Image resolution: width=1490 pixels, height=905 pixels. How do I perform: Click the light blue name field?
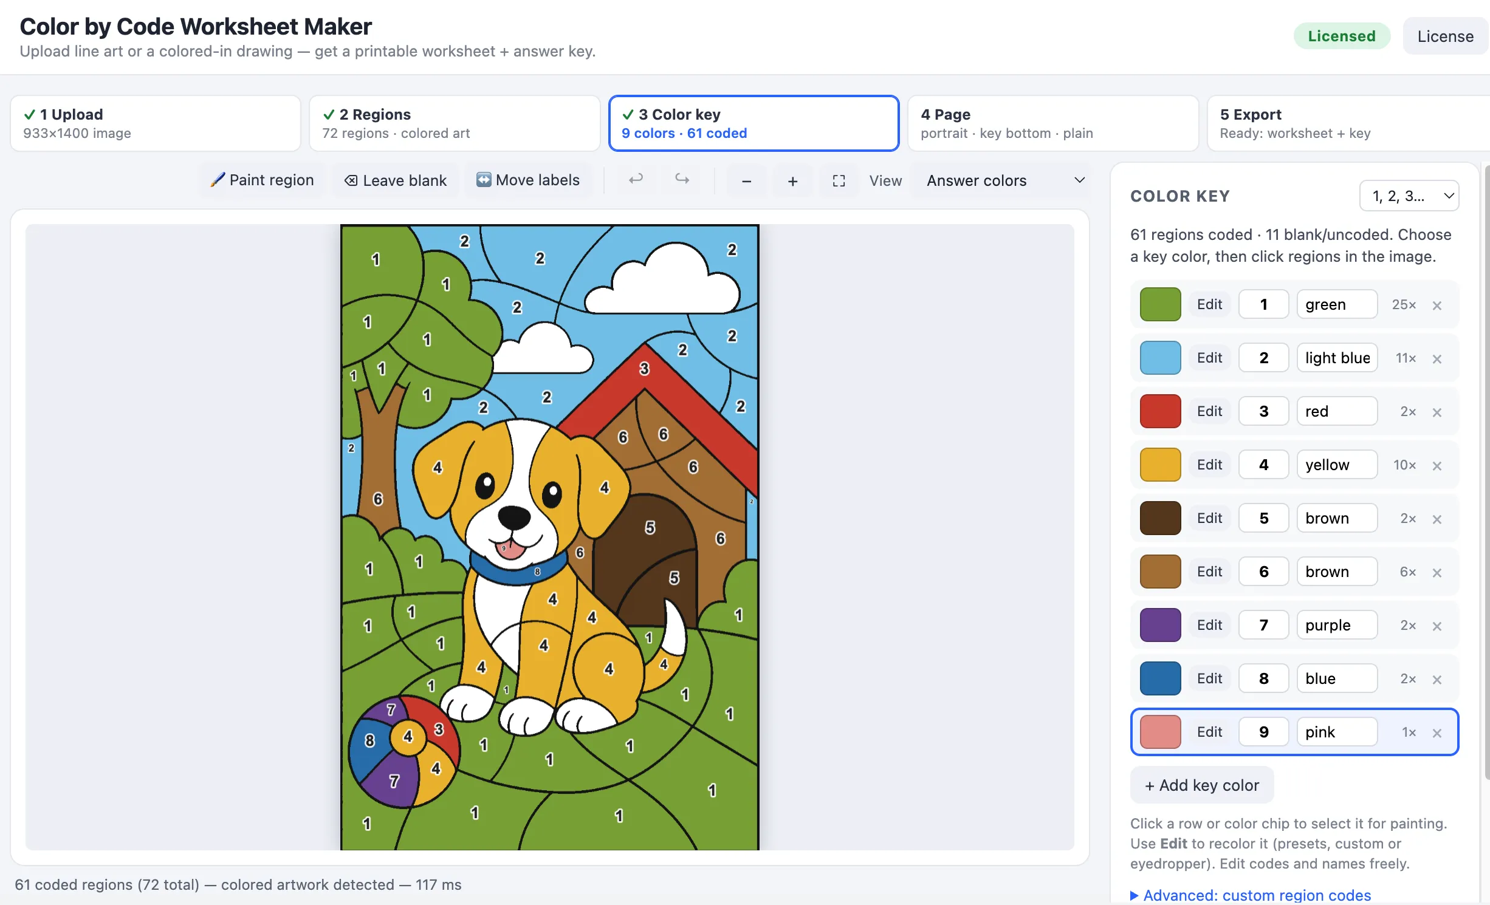[x=1337, y=358]
